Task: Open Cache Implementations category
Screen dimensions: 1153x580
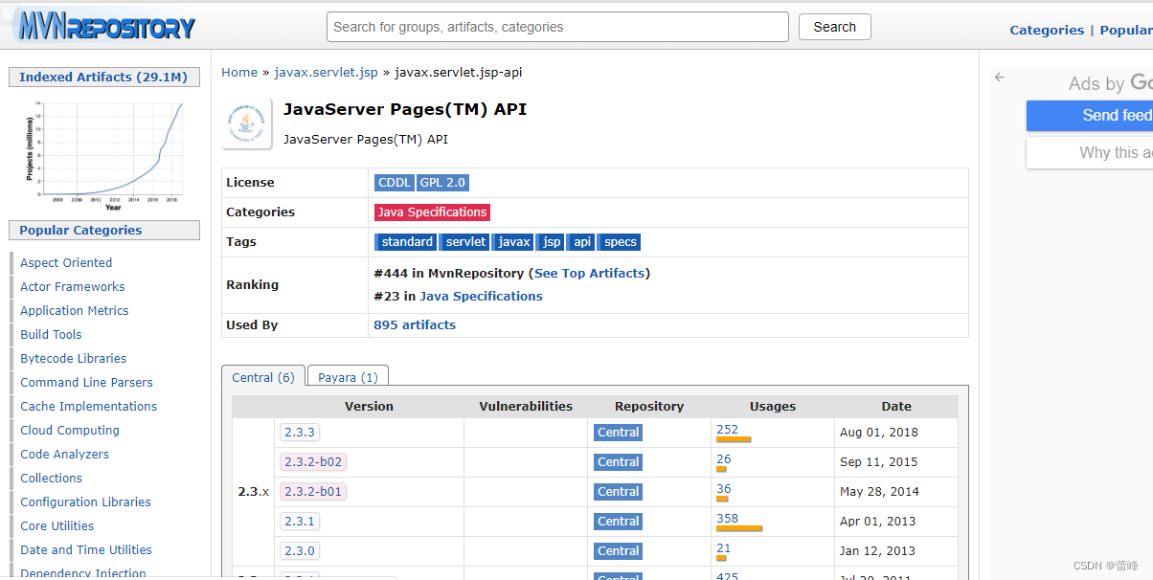Action: [89, 406]
